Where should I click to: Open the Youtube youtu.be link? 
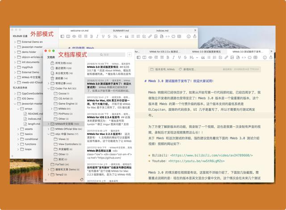pos(197,161)
